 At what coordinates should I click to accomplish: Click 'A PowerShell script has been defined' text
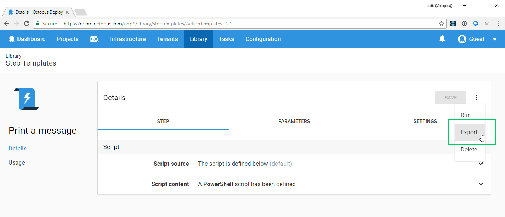point(247,184)
